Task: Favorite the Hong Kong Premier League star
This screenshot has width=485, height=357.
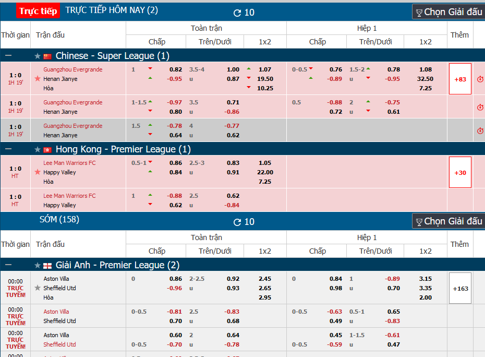Action: (38, 150)
